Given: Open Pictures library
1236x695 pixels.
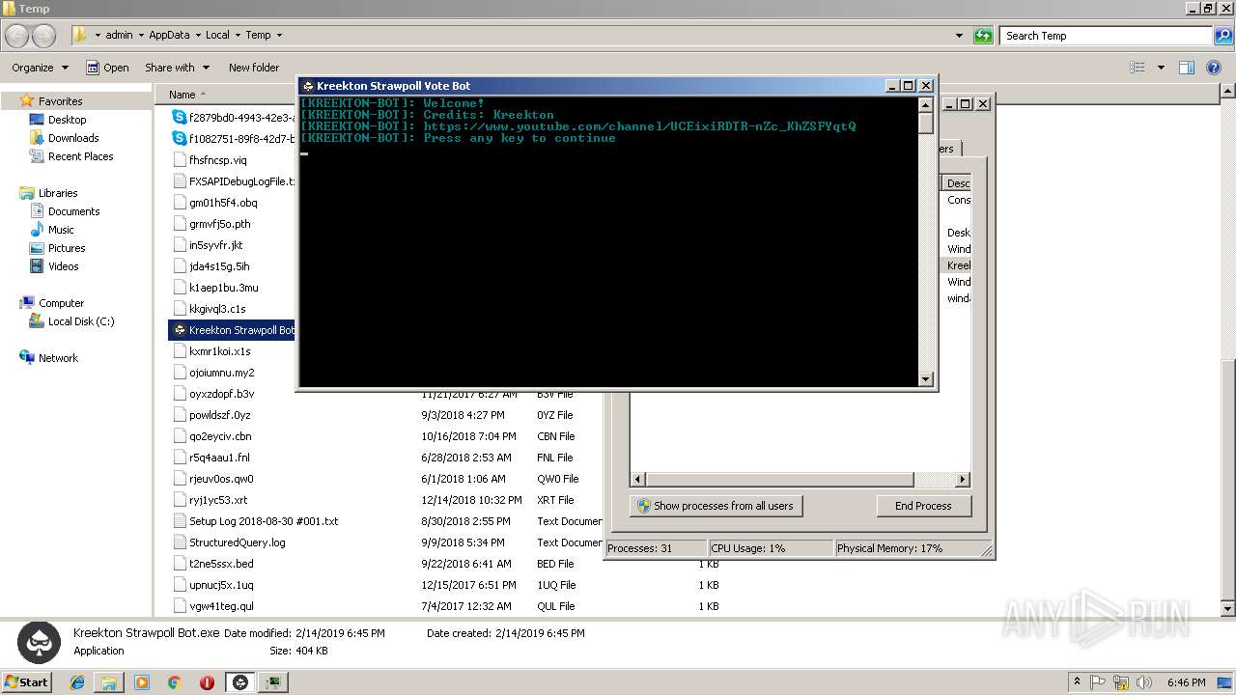Looking at the screenshot, I should pyautogui.click(x=67, y=248).
